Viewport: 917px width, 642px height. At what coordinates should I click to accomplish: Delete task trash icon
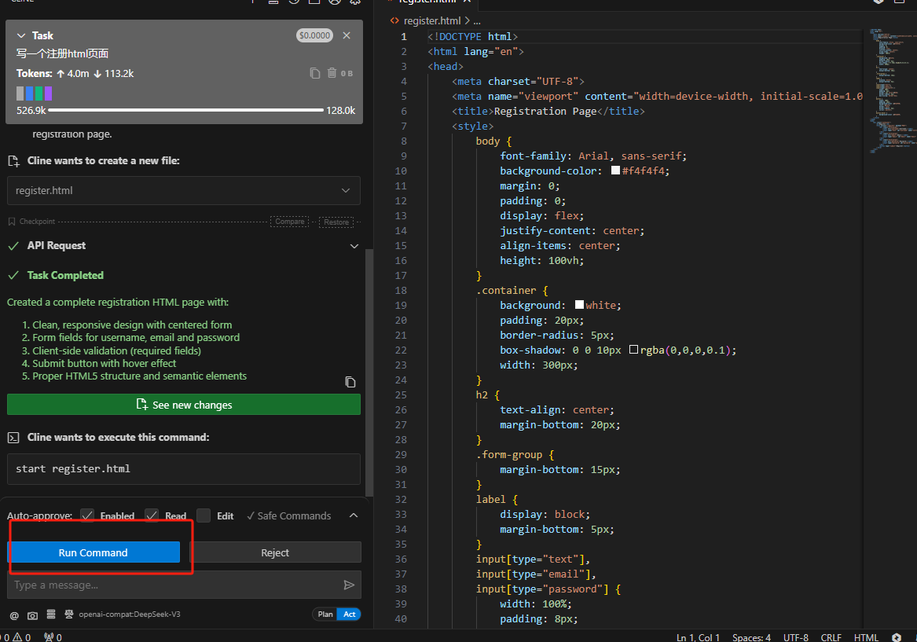(x=332, y=73)
